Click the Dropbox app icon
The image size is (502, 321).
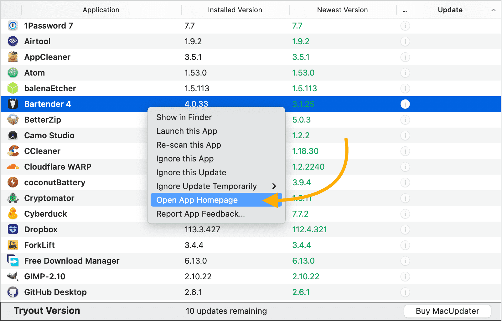click(13, 229)
